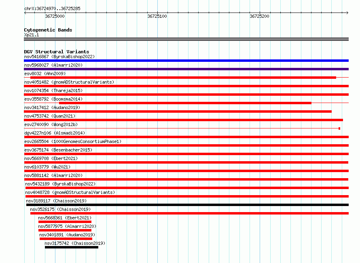This screenshot has width=360, height=263.
Task: Select the nsv6103779 (Wu2021) label
Action: click(47, 167)
